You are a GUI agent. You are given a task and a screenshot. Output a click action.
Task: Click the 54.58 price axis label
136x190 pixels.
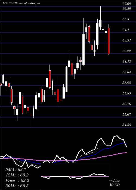tap(127, 125)
